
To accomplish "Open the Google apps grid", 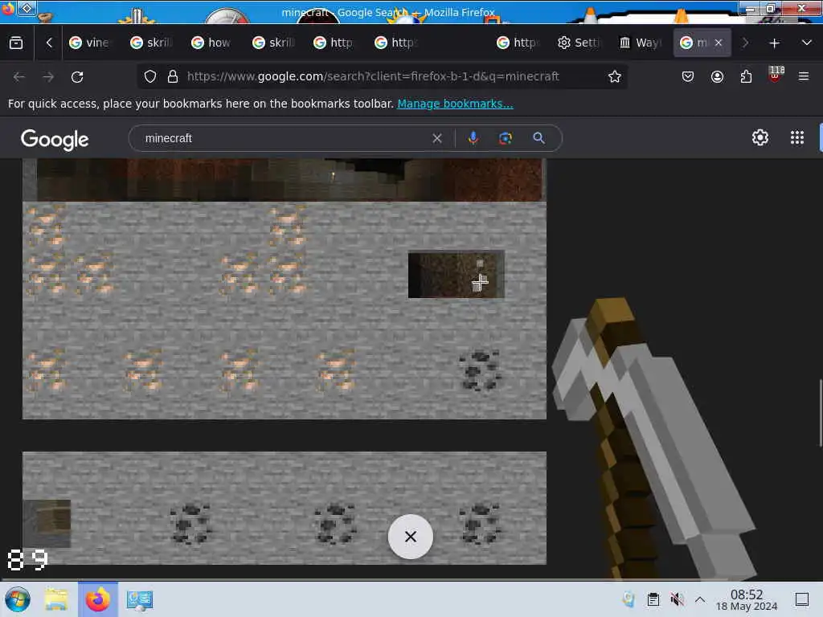I will (797, 138).
